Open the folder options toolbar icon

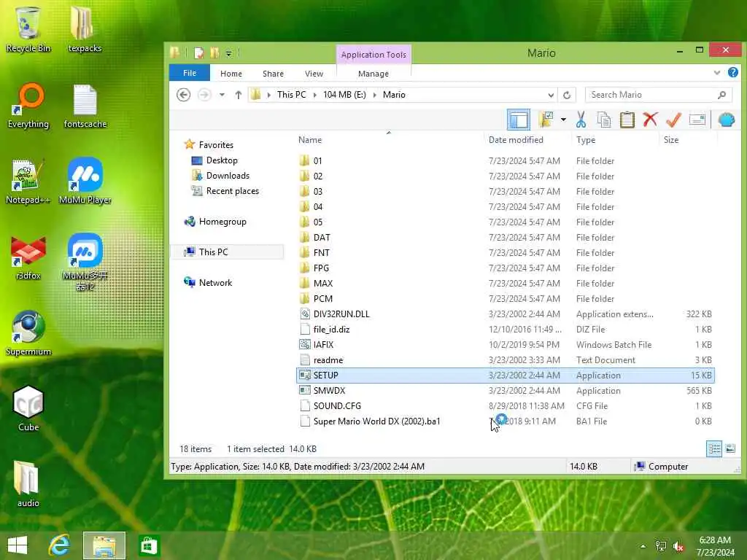click(546, 120)
